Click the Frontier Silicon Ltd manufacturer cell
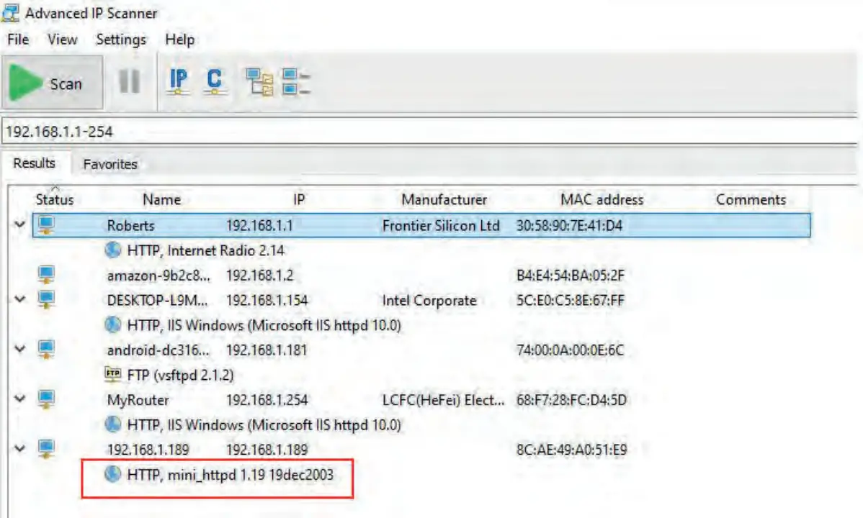The image size is (863, 518). 441,225
